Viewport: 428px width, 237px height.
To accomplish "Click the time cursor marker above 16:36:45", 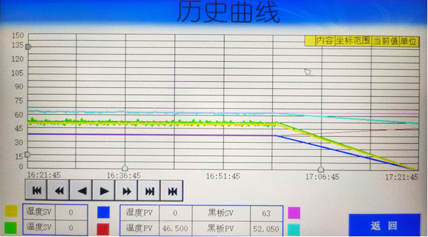I will (125, 168).
